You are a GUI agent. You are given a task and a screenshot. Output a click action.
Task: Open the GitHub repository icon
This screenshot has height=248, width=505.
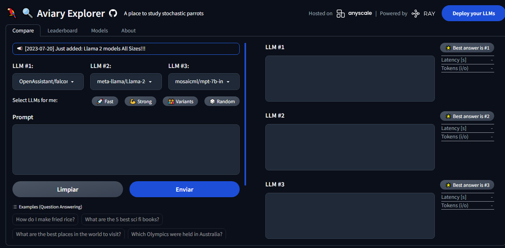pos(113,14)
